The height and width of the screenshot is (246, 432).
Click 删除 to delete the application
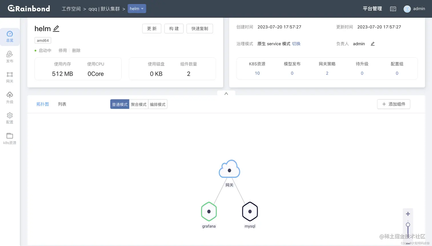point(76,50)
